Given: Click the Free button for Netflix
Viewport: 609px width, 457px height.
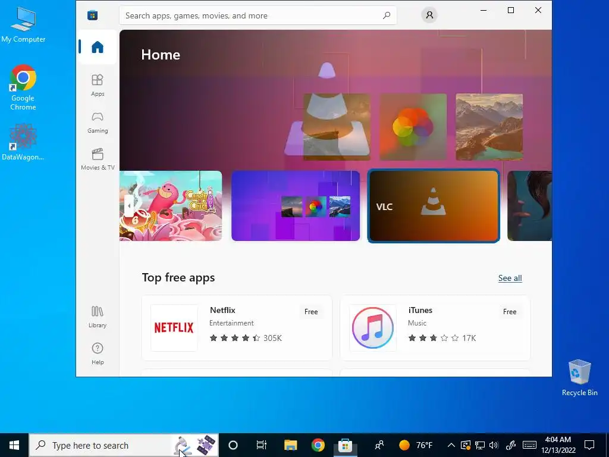Looking at the screenshot, I should coord(310,312).
